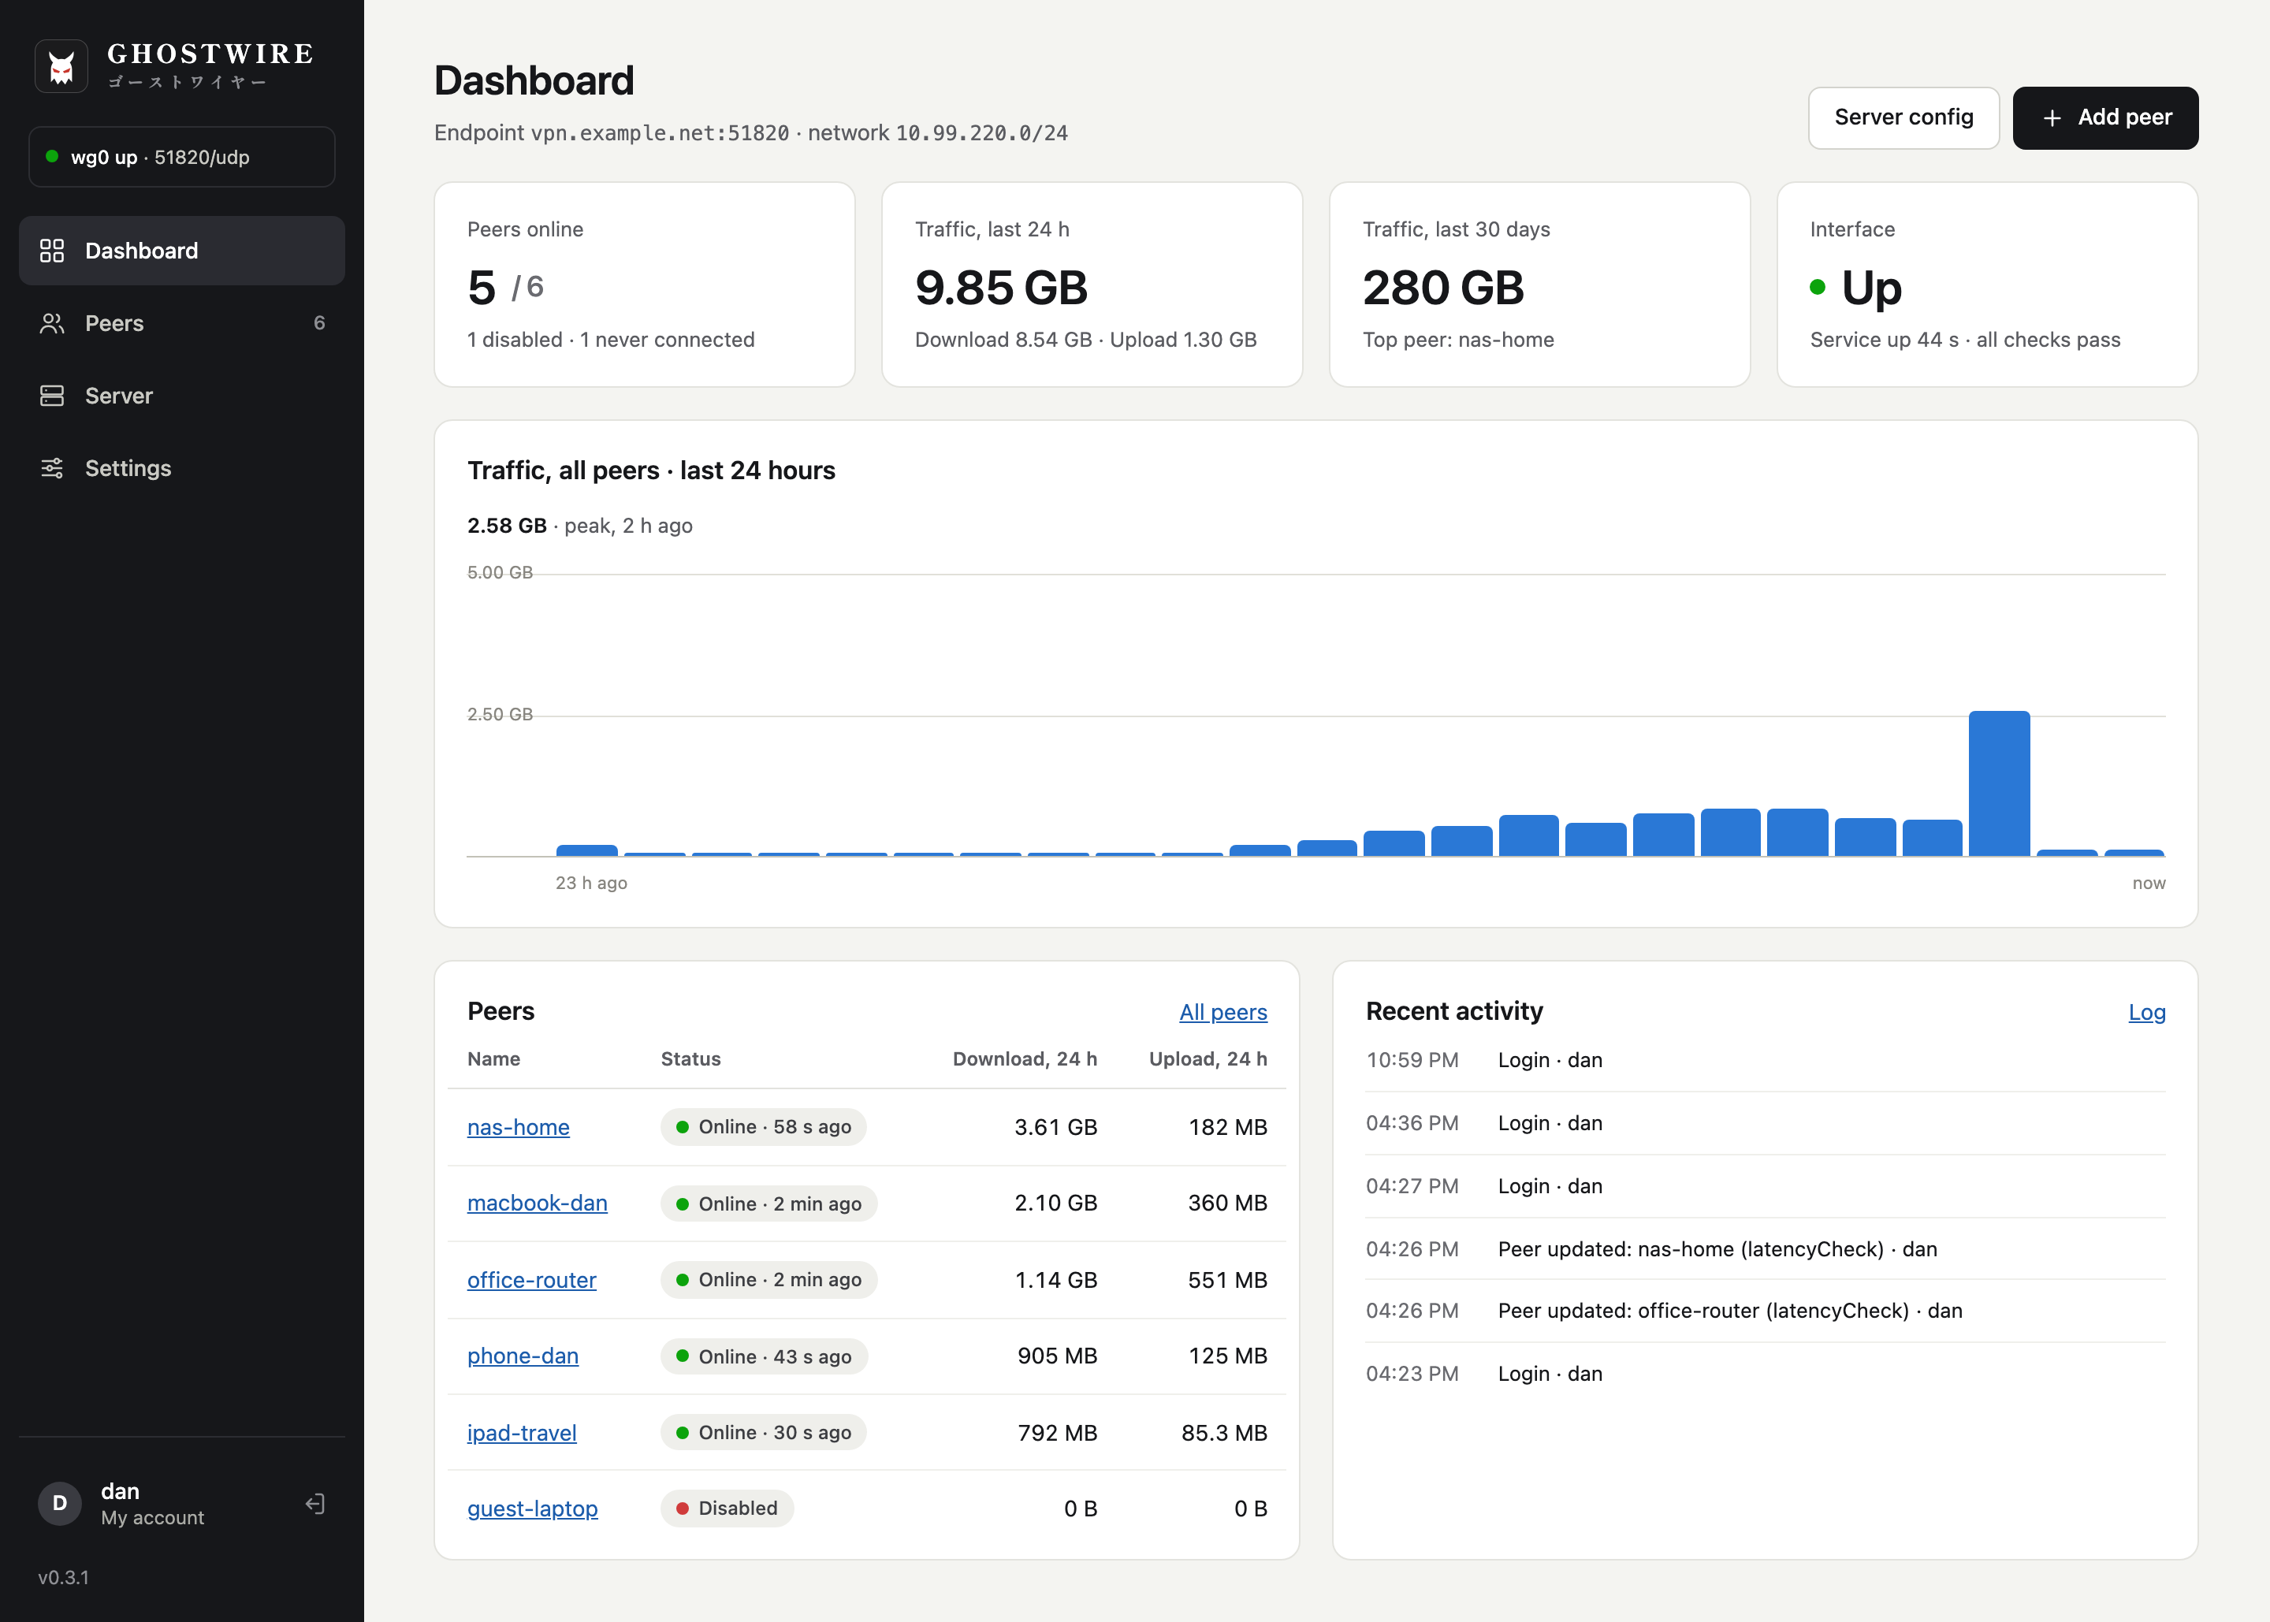Viewport: 2270px width, 1622px height.
Task: Open the guest-laptop peer link
Action: coord(532,1509)
